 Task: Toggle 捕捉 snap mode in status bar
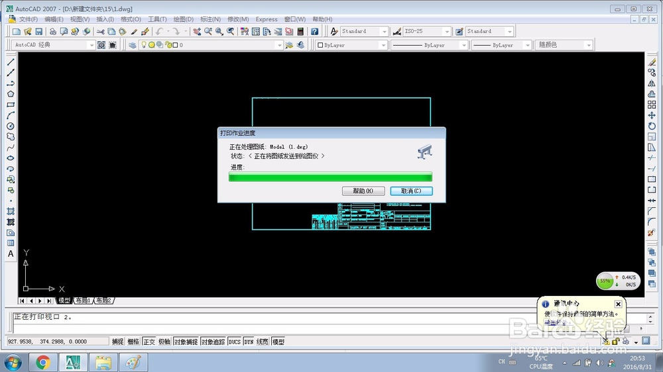pyautogui.click(x=117, y=342)
